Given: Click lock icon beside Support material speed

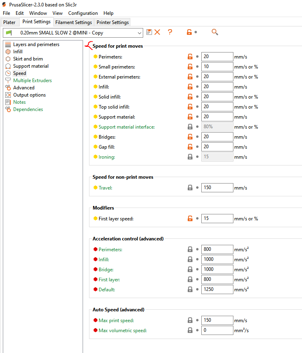Looking at the screenshot, I should 190,117.
